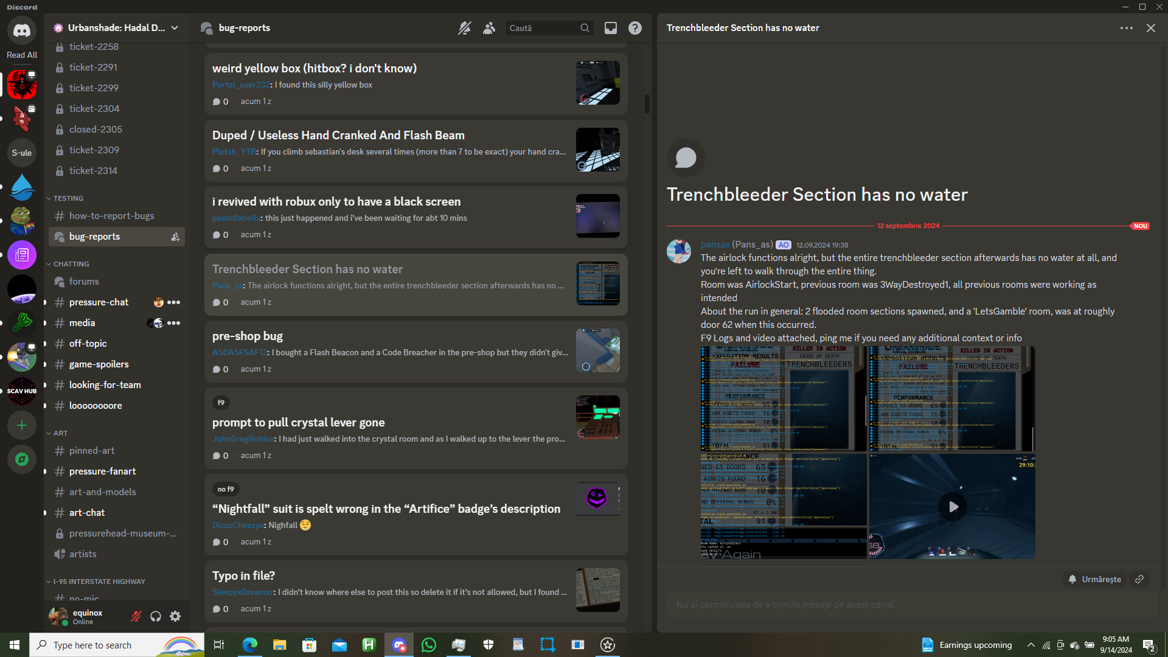Open Discord direct messages home icon
Image resolution: width=1168 pixels, height=657 pixels.
tap(22, 30)
